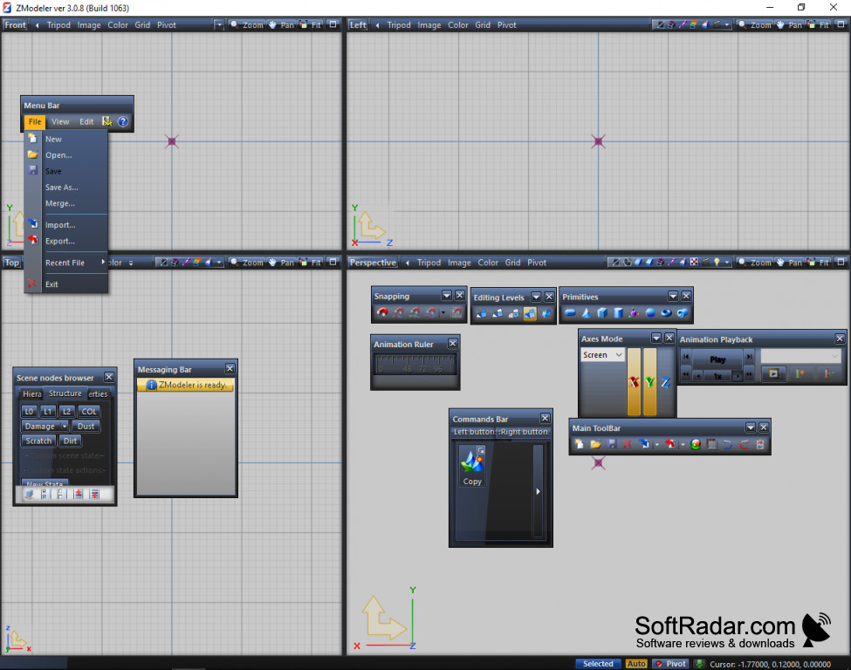Click Fit in the Perspective viewport toolbar
Screen dimensions: 851x670
[819, 263]
